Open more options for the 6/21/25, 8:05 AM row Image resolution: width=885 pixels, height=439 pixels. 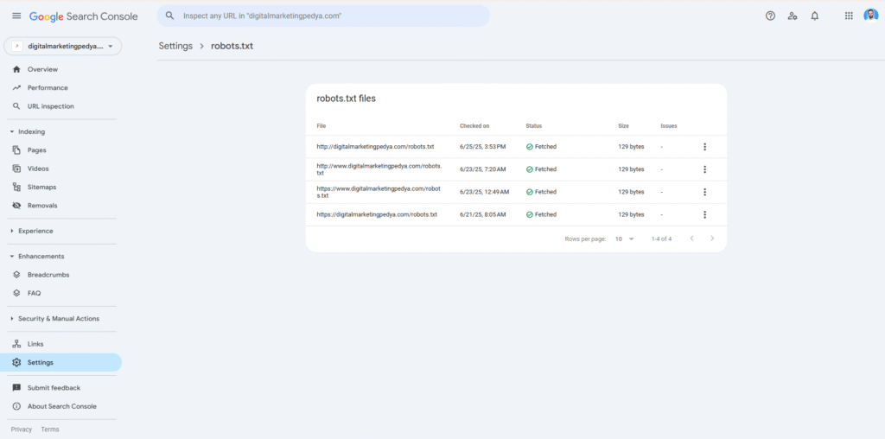[704, 214]
